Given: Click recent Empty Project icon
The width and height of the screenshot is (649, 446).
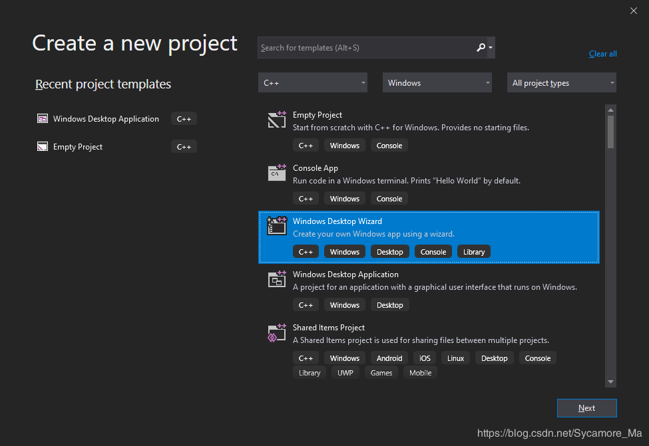Looking at the screenshot, I should [43, 147].
